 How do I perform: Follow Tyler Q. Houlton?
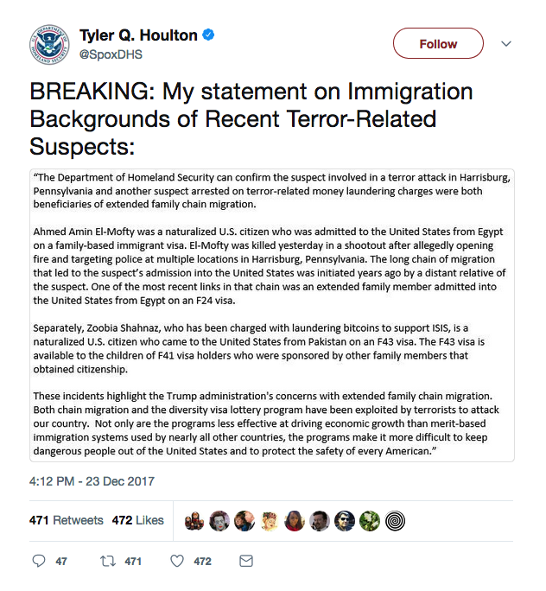point(438,43)
